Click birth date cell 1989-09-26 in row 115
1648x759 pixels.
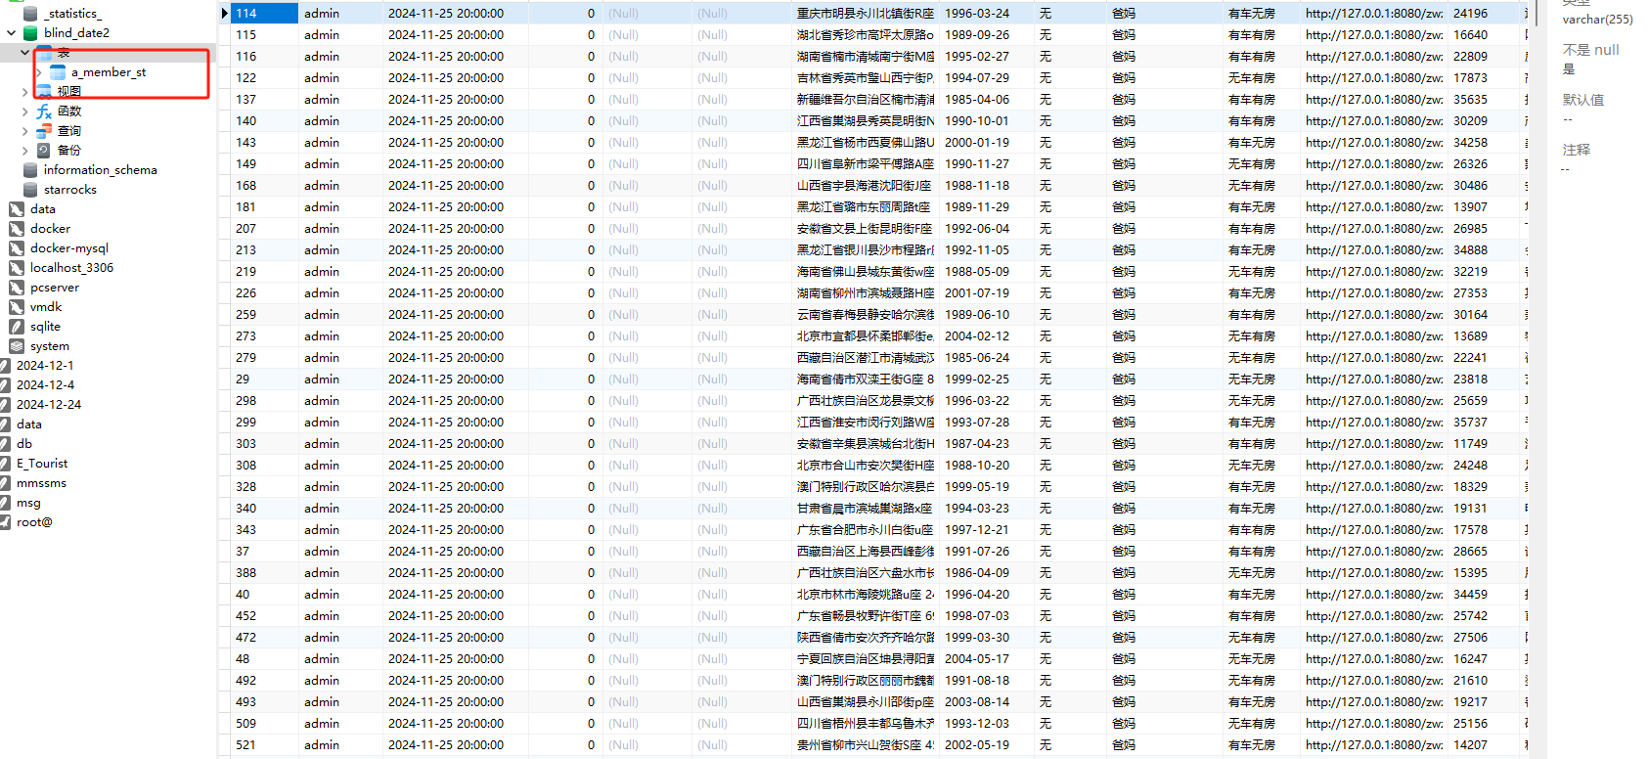pyautogui.click(x=977, y=35)
